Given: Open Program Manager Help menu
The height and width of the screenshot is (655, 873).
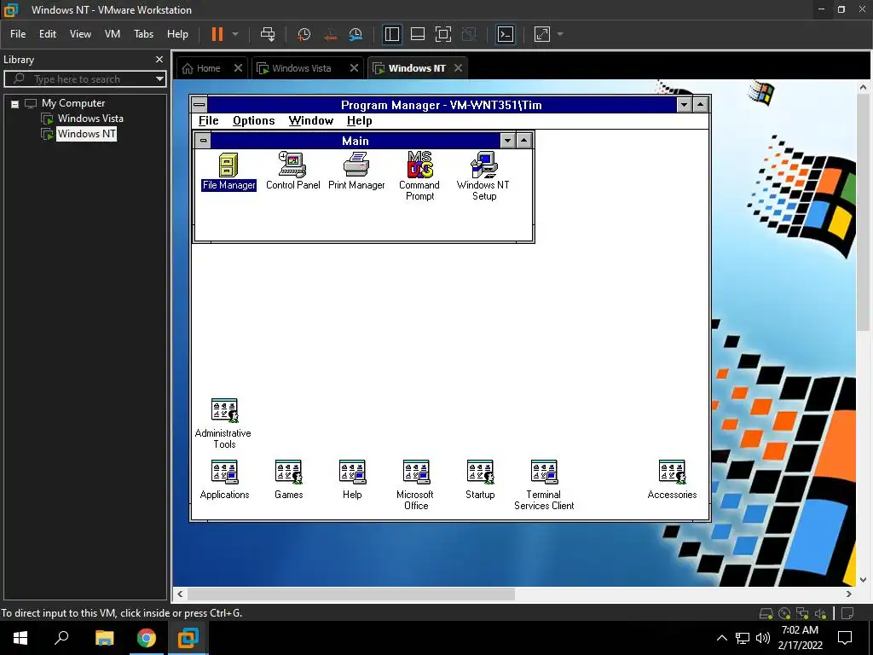Looking at the screenshot, I should [359, 121].
